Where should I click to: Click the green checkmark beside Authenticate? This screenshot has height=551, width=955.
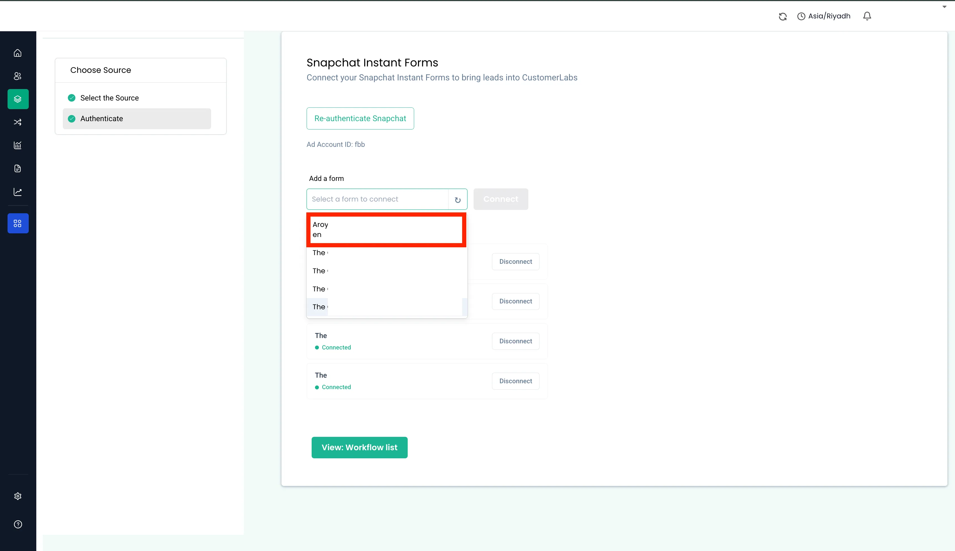coord(71,119)
